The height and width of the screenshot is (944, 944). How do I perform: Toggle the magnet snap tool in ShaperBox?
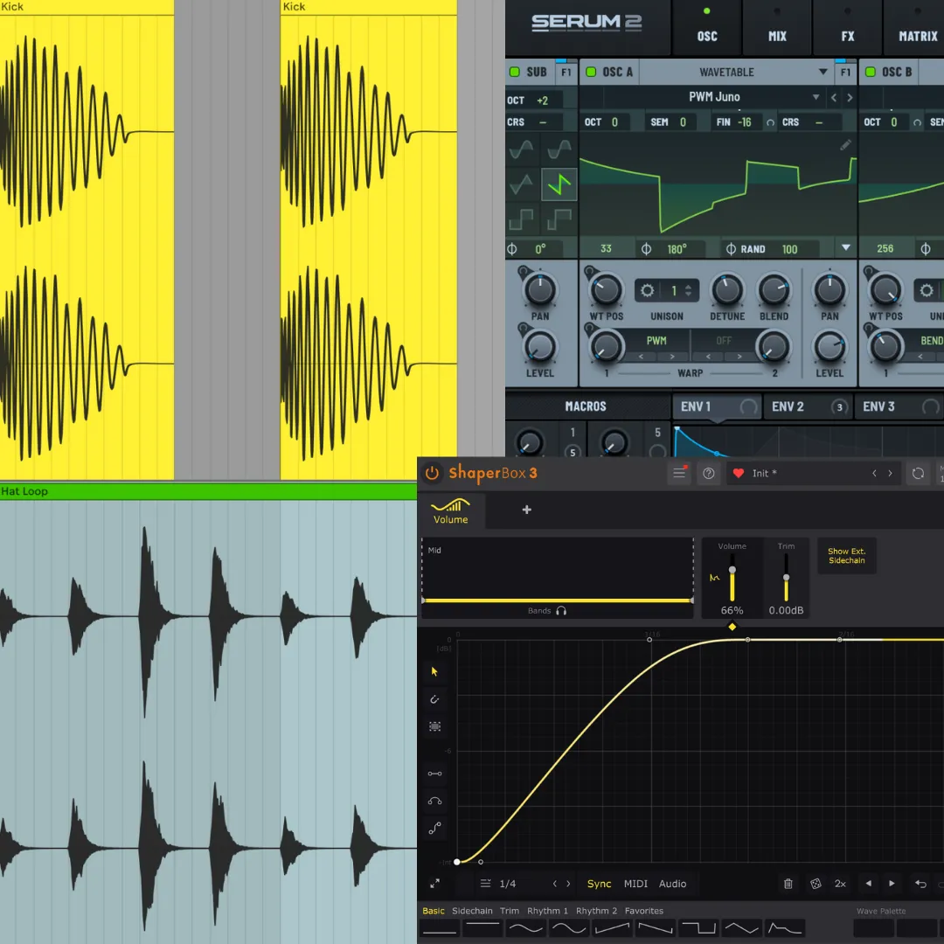pos(434,699)
